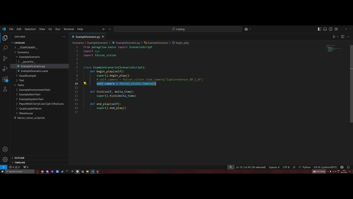This screenshot has width=353, height=199.
Task: Run the Python file with play button
Action: click(x=334, y=36)
